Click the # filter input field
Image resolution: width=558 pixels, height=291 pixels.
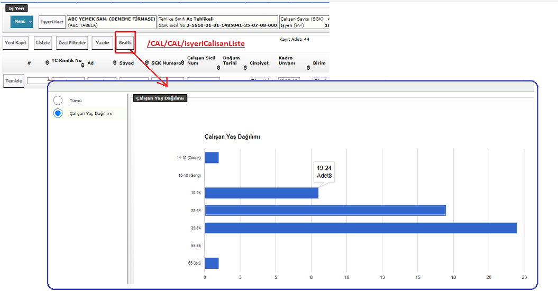37,81
